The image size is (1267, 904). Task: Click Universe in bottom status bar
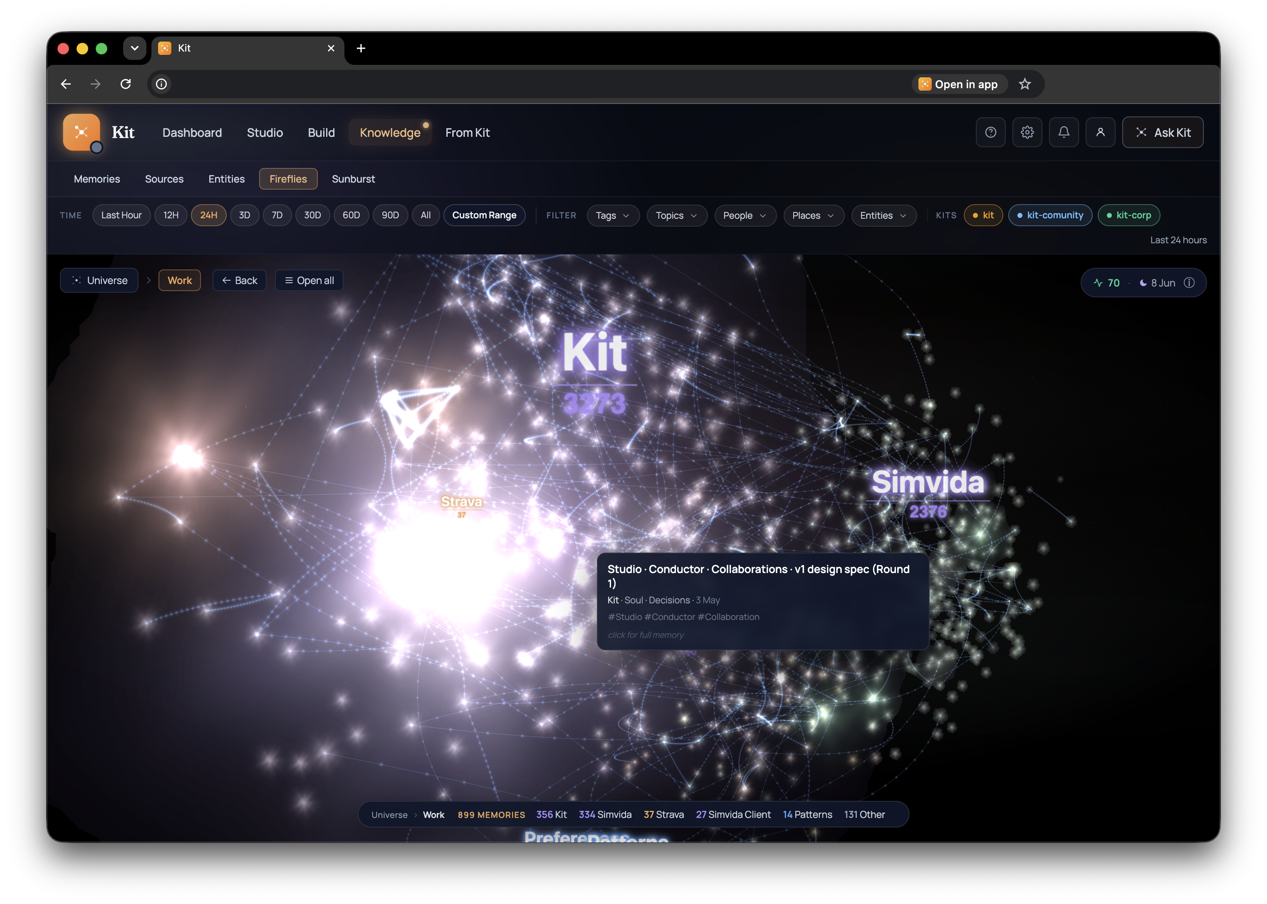click(x=389, y=815)
